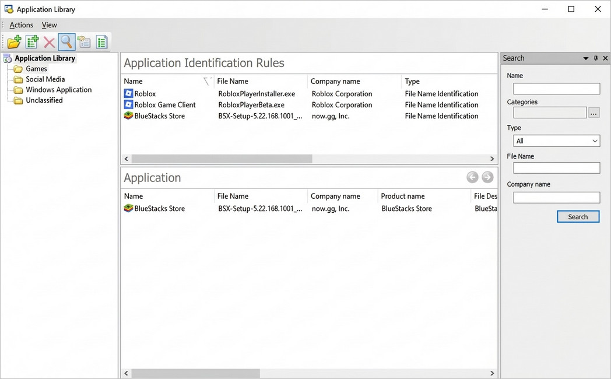611x379 pixels.
Task: Click the 'Roblox' rule name
Action: pos(145,94)
